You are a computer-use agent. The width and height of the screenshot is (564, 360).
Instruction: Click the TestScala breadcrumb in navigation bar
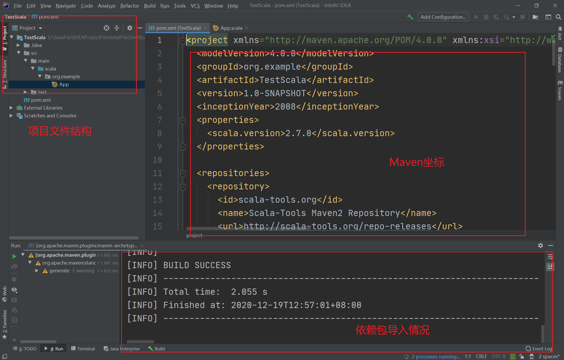(15, 17)
